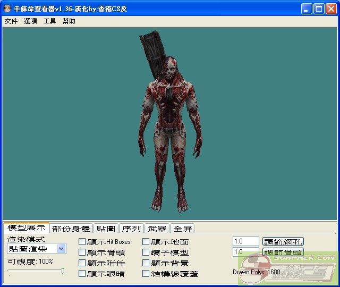The height and width of the screenshot is (287, 340).
Task: Expand the 渲染模式 dropdown
Action: tap(61, 248)
